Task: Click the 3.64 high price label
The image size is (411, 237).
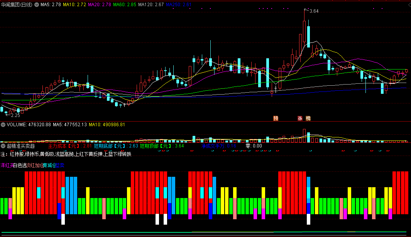Action: [314, 11]
